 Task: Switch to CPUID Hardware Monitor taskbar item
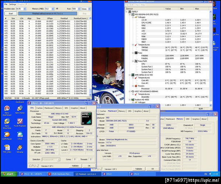coord(60,174)
